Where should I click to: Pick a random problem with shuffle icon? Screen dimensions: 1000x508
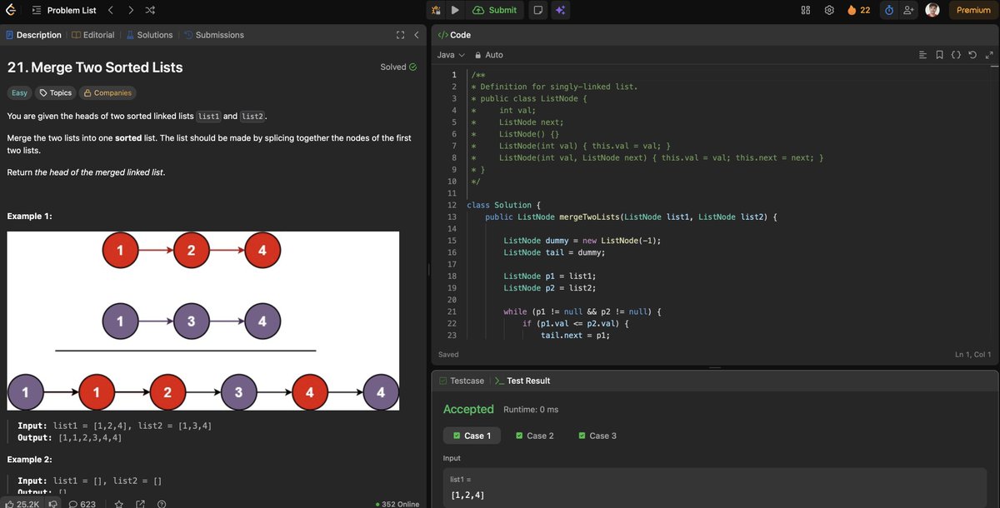[x=150, y=10]
